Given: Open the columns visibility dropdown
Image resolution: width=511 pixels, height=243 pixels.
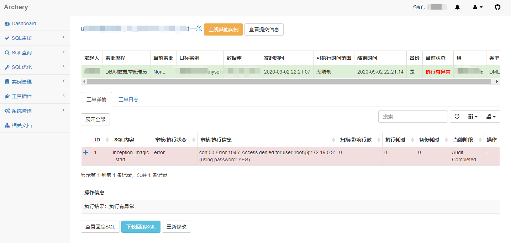Looking at the screenshot, I should (x=473, y=116).
